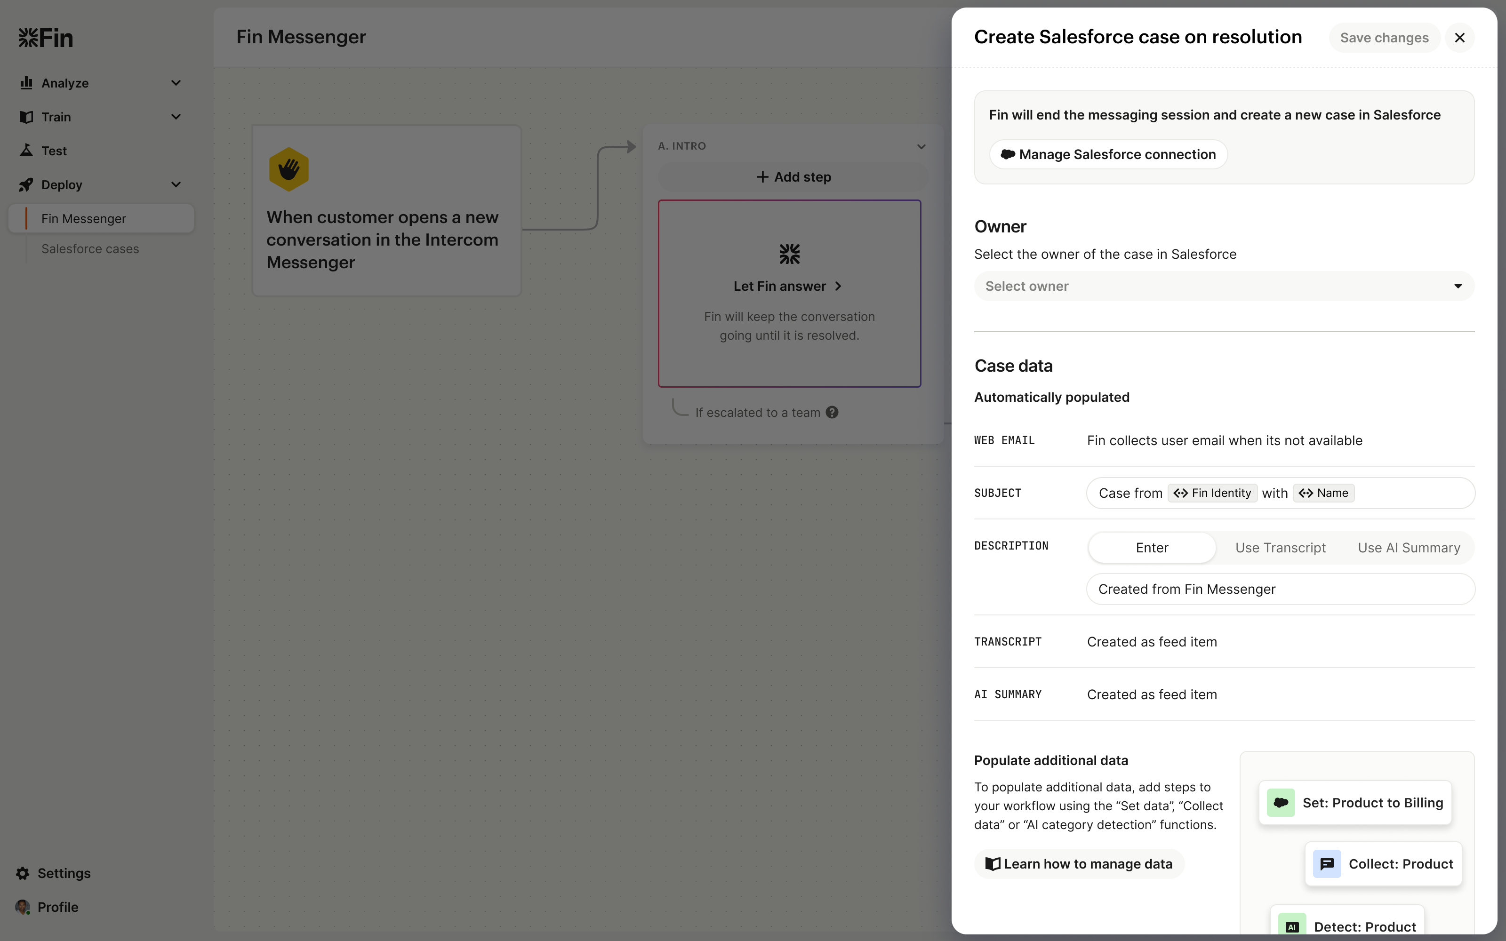Screen dimensions: 1506x941
Task: Click the Salesforce icon on Set Product step
Action: (x=1281, y=803)
